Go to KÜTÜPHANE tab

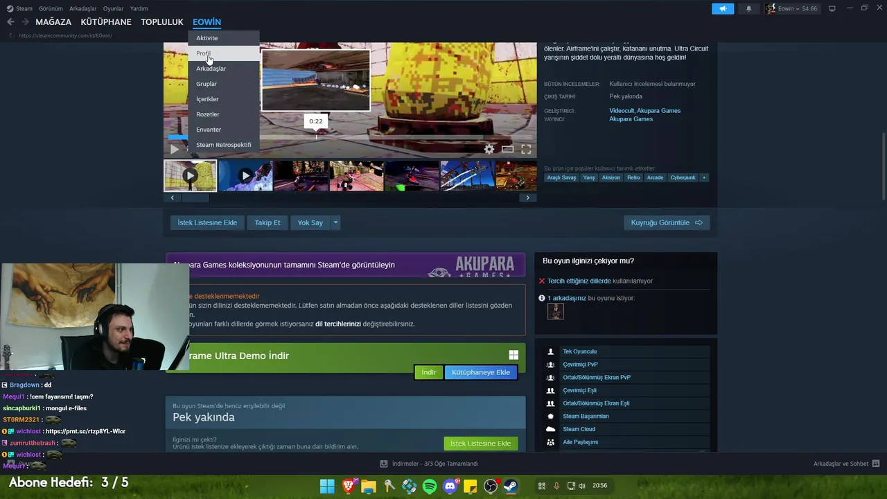click(106, 22)
